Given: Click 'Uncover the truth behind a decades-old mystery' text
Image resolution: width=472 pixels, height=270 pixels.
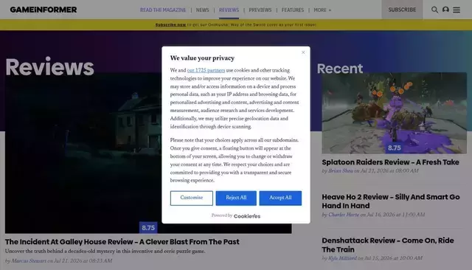Looking at the screenshot, I should pos(105,252).
